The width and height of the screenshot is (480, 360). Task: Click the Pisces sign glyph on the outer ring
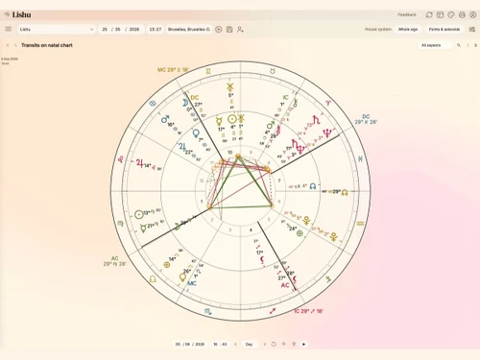[x=360, y=158]
